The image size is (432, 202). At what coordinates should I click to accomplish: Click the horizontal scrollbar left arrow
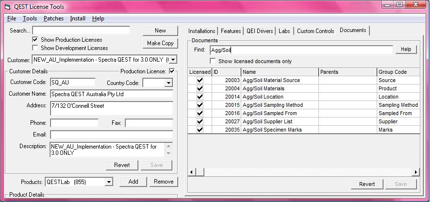[192, 172]
